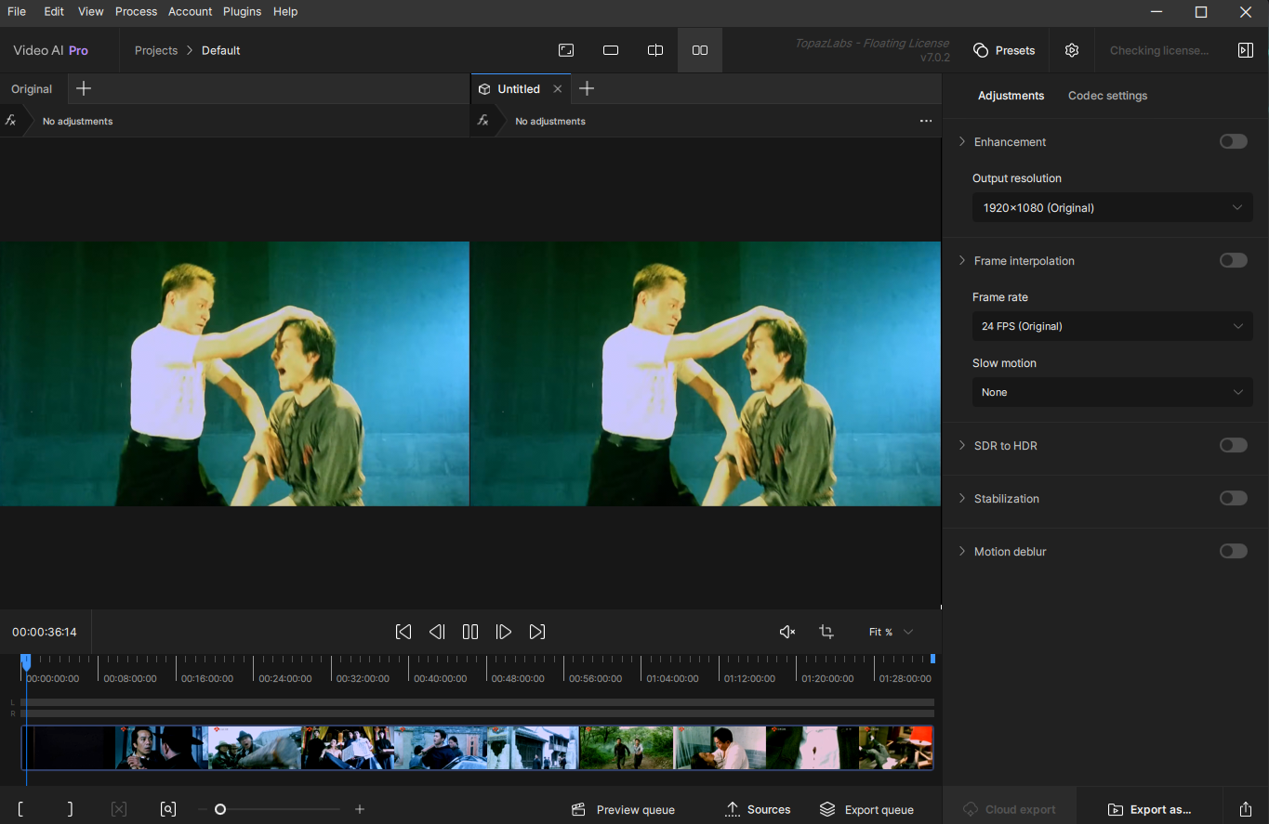Open the Export queue
Screen dimensions: 1269x824
tap(866, 809)
